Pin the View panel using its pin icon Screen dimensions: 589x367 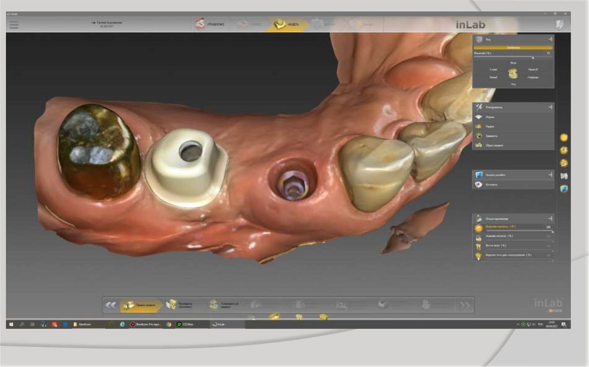point(550,39)
